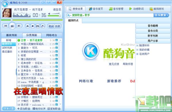This screenshot has width=172, height=112.
Task: Mute sound using the speaker icon
Action: click(x=49, y=14)
